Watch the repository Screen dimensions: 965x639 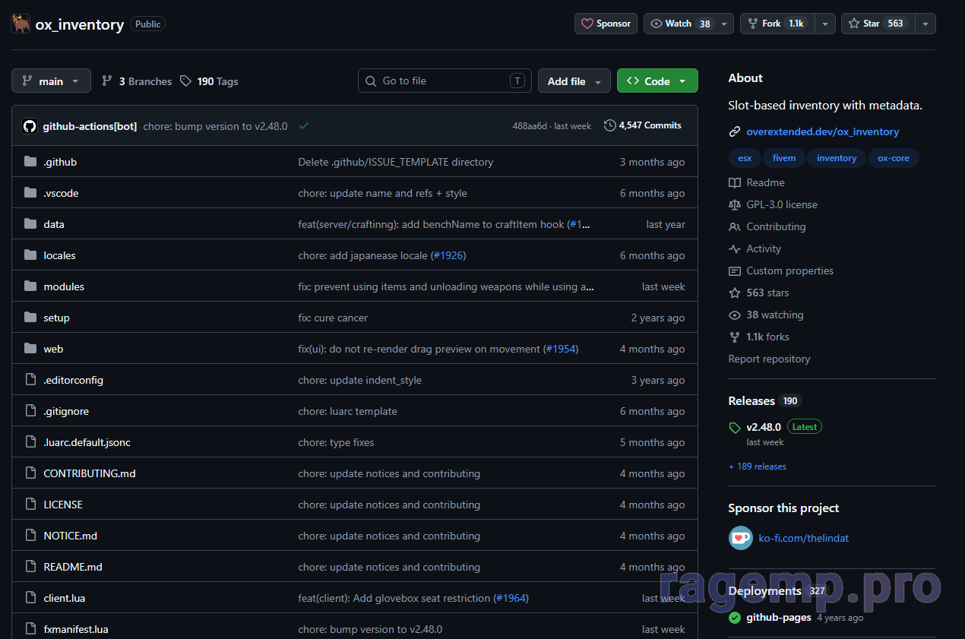681,24
